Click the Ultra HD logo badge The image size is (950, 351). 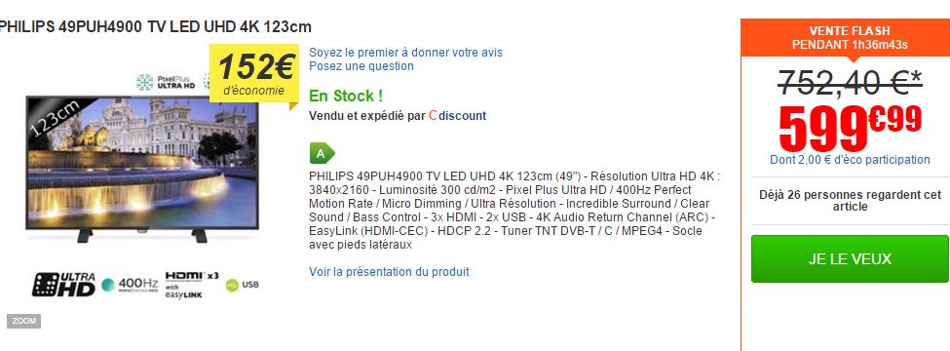coord(63,285)
